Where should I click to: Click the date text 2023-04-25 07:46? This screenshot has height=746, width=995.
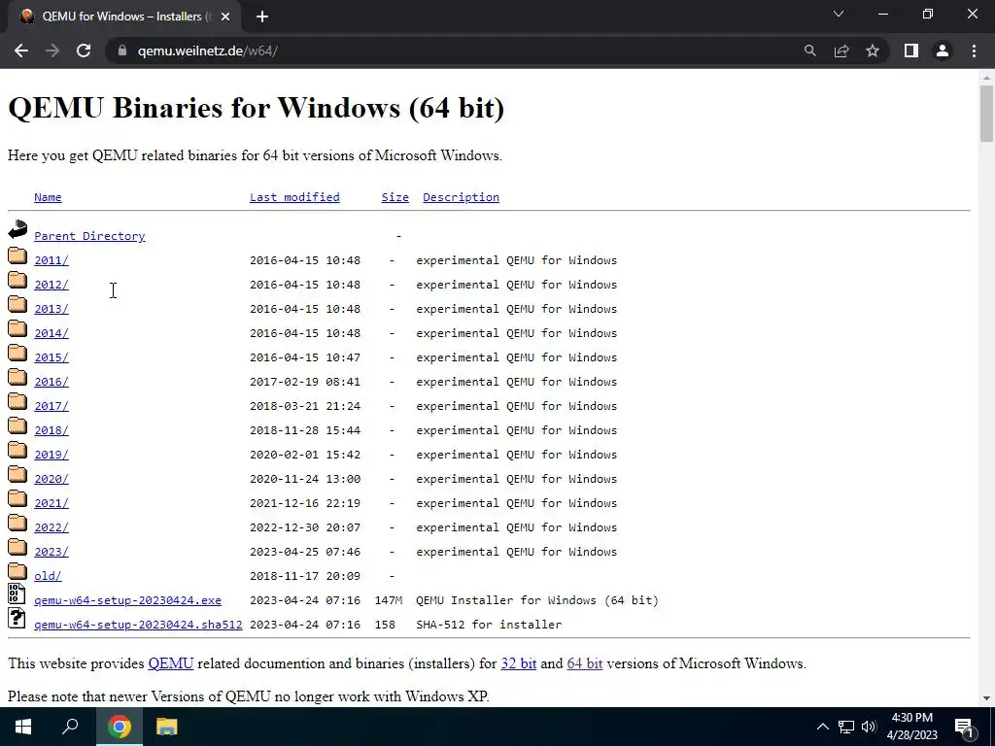[305, 552]
